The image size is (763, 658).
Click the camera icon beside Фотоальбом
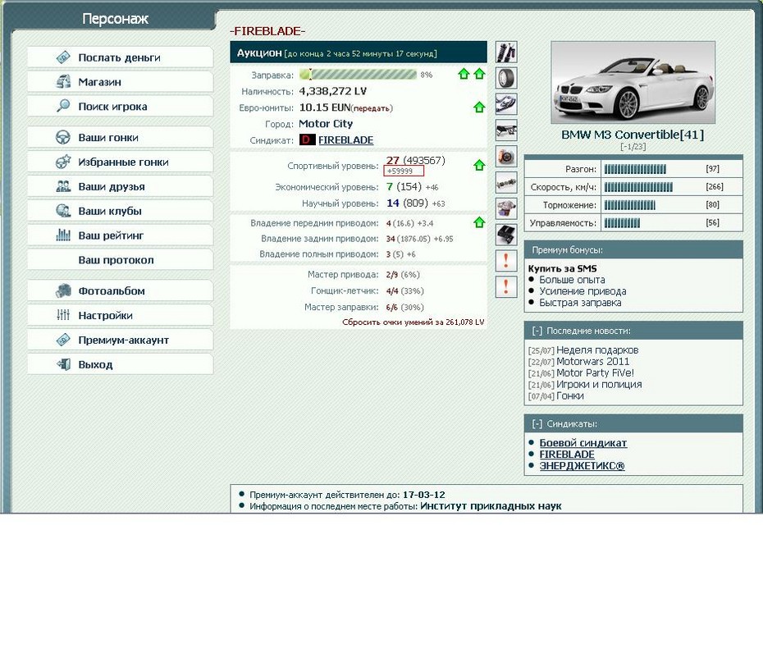[63, 290]
